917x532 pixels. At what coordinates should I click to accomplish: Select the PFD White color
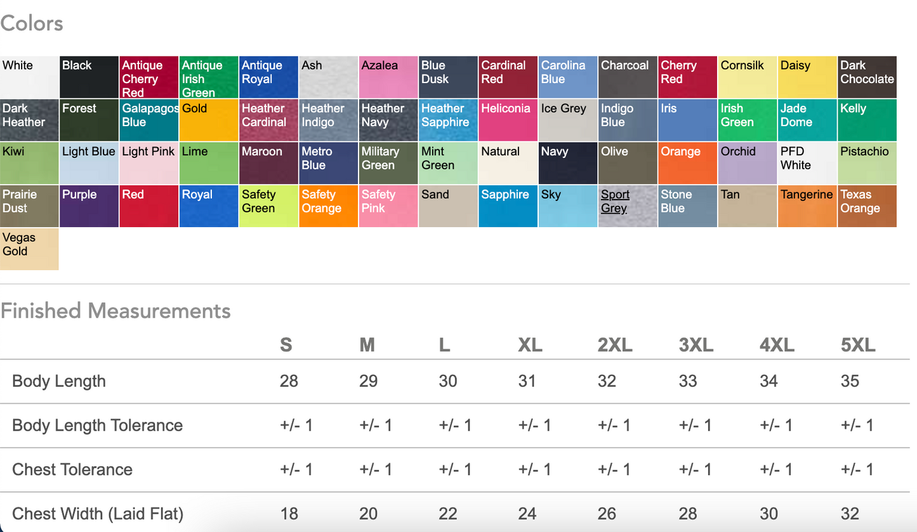[807, 163]
